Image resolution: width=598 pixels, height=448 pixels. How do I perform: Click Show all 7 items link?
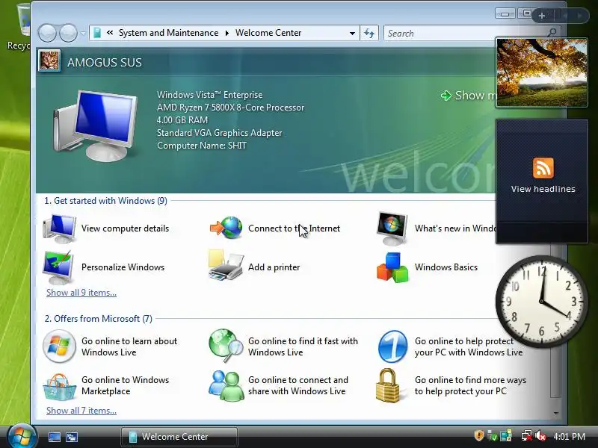[81, 411]
